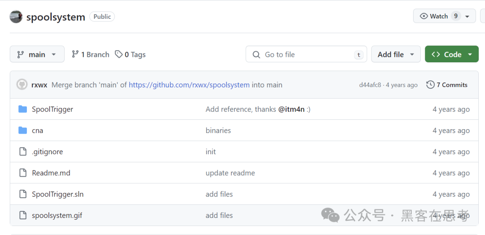Click the tag icon beside 0 Tags
The width and height of the screenshot is (485, 235).
coord(119,54)
